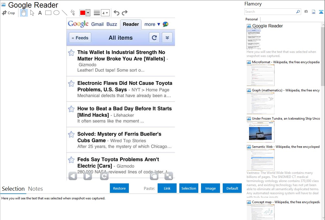This screenshot has width=325, height=220.
Task: Click the Google Buzz colorful icon
Action: coord(165,24)
